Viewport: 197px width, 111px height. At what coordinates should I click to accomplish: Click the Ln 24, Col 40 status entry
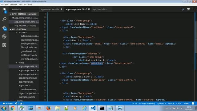point(143,104)
